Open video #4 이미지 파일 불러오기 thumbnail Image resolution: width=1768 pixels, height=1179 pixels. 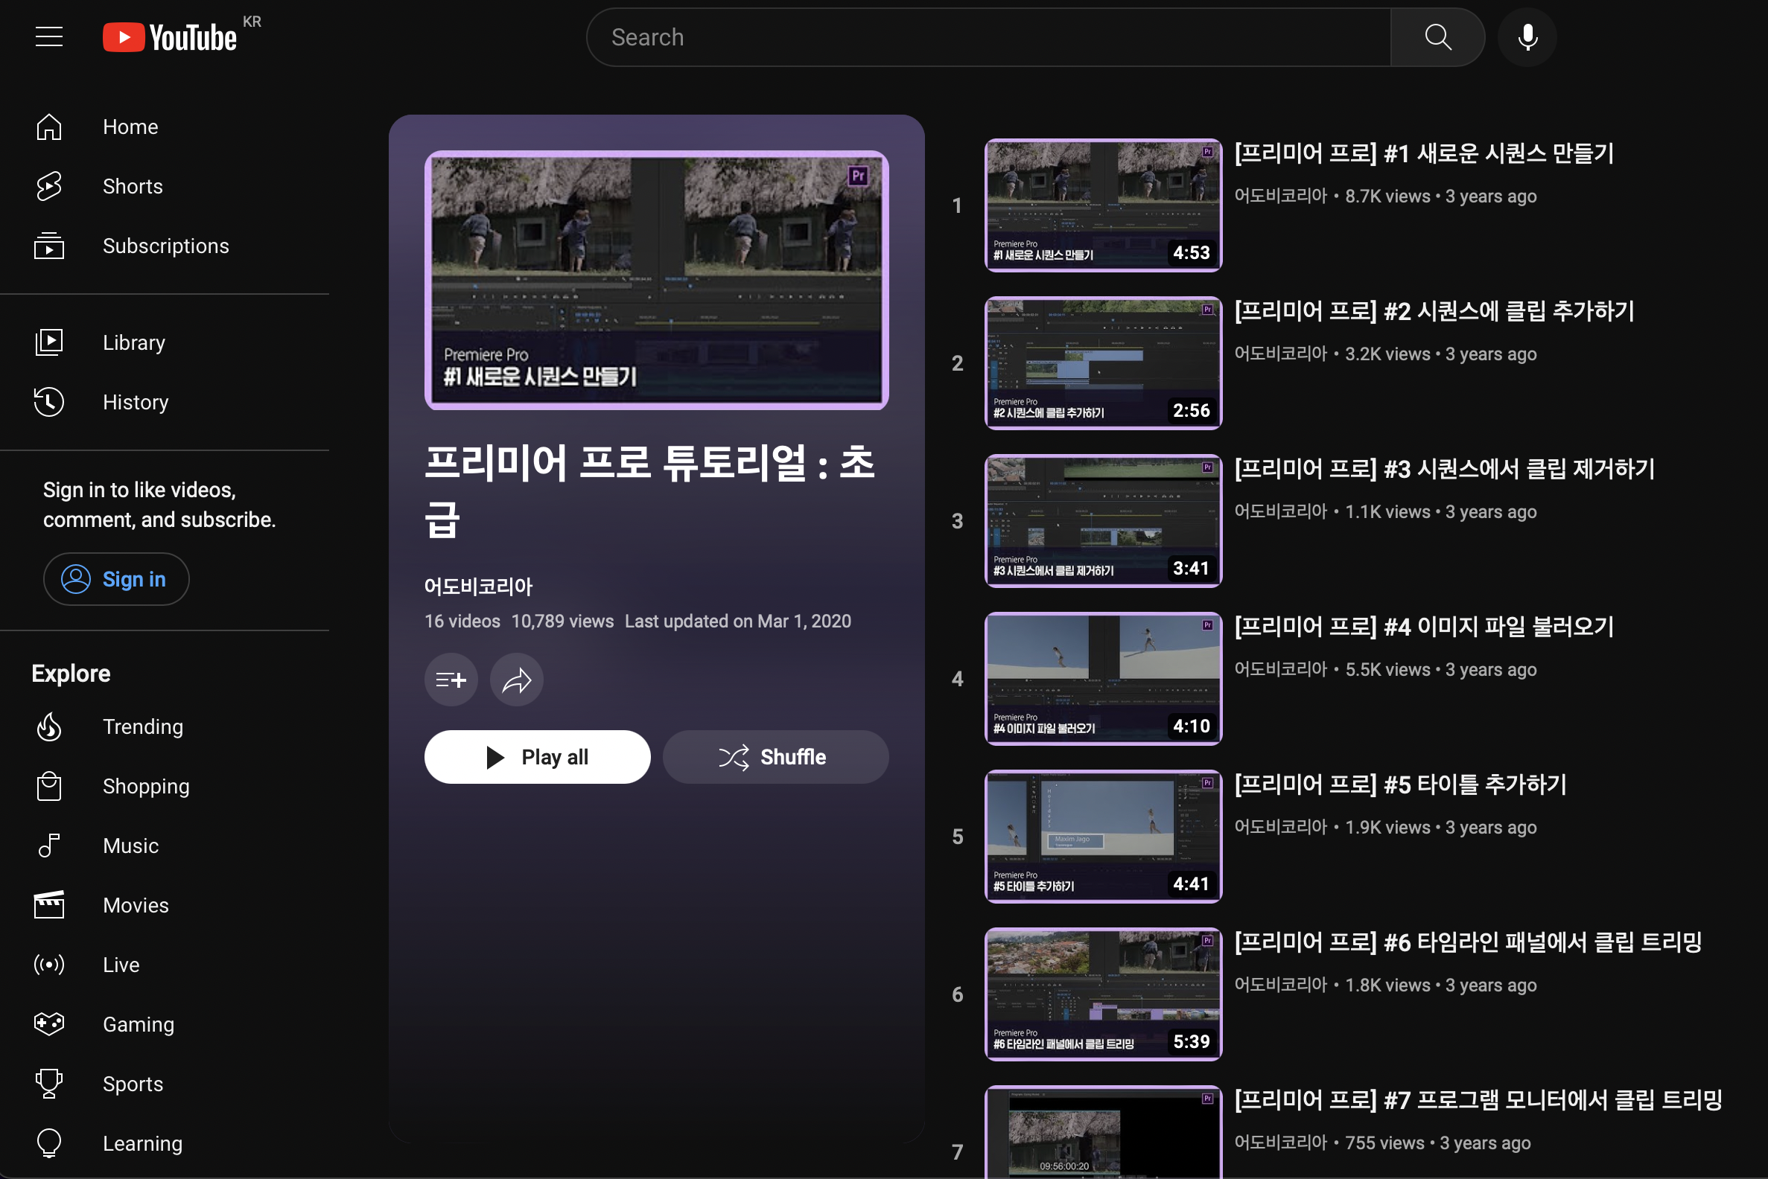pyautogui.click(x=1103, y=678)
